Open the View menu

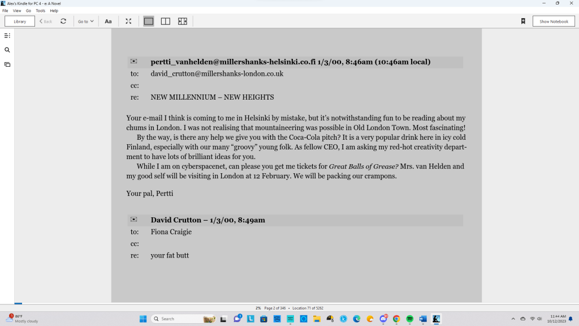(17, 11)
